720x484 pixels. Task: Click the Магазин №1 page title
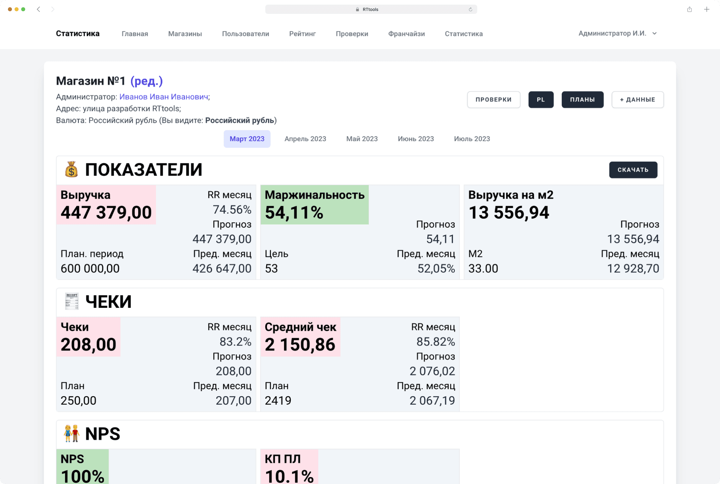pyautogui.click(x=91, y=81)
